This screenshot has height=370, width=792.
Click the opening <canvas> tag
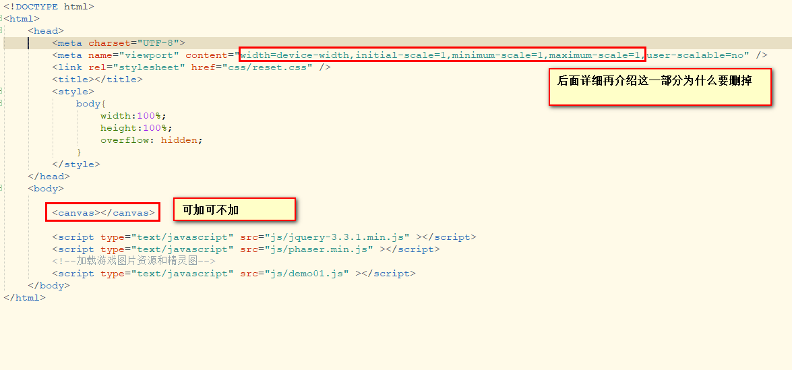(x=75, y=213)
